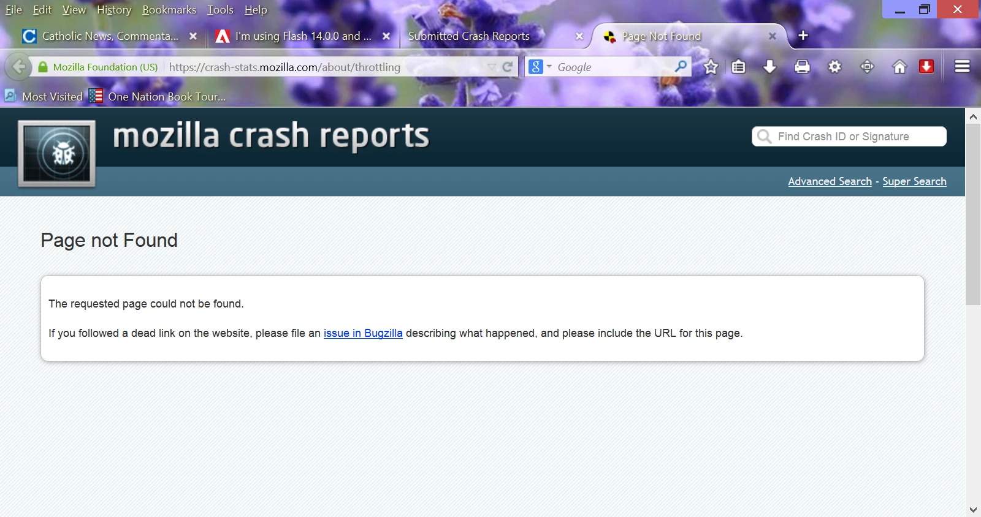Open the Edit menu
Viewport: 981px width, 517px height.
pos(42,10)
